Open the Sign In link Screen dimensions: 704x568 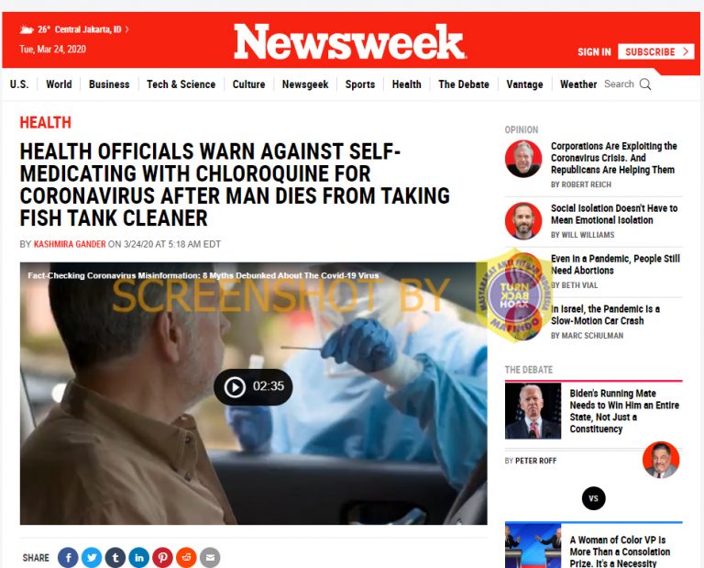coord(594,52)
